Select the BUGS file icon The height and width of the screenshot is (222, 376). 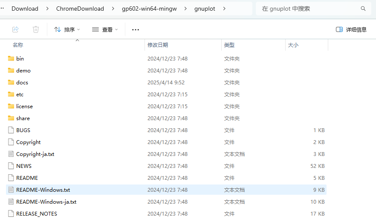tap(11, 130)
